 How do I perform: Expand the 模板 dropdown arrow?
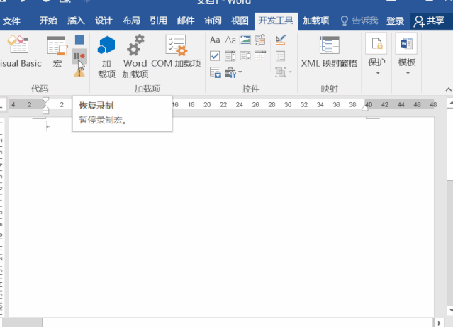pos(408,73)
